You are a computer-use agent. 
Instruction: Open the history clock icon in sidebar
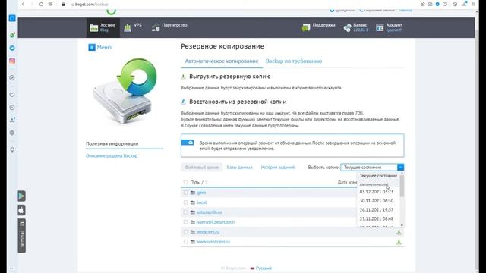12,108
